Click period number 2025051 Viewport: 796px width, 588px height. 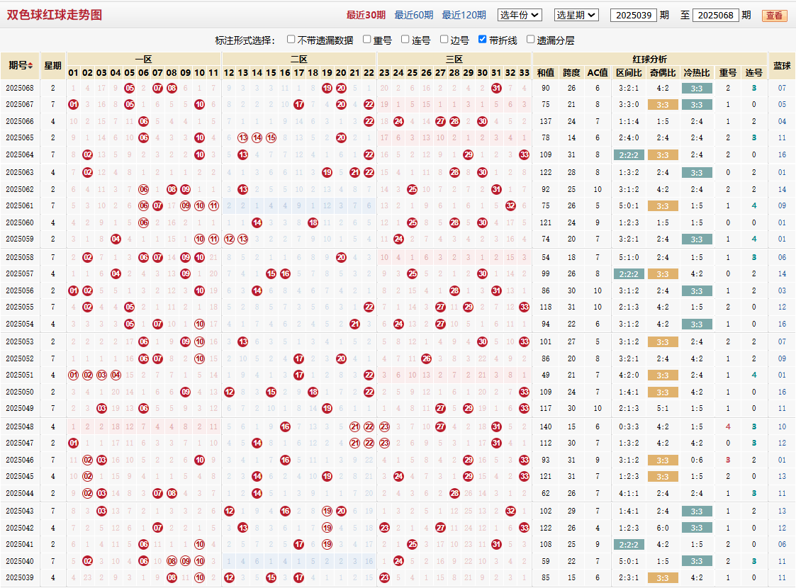click(20, 375)
